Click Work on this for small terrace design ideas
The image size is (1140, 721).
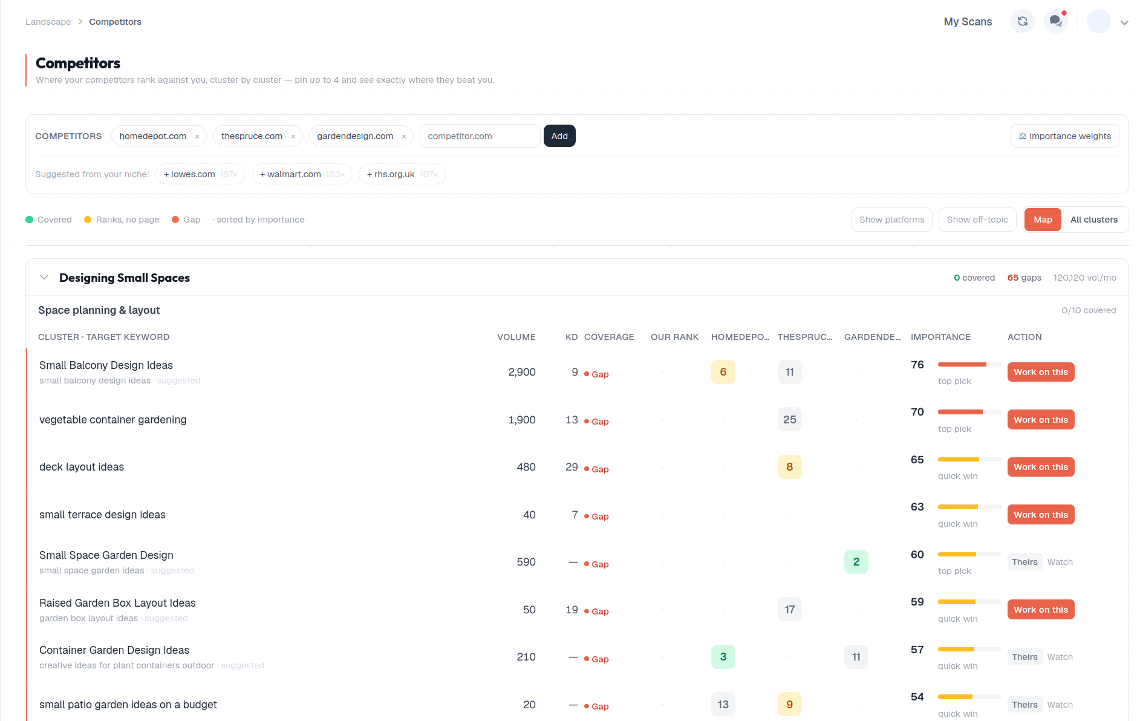(x=1041, y=515)
